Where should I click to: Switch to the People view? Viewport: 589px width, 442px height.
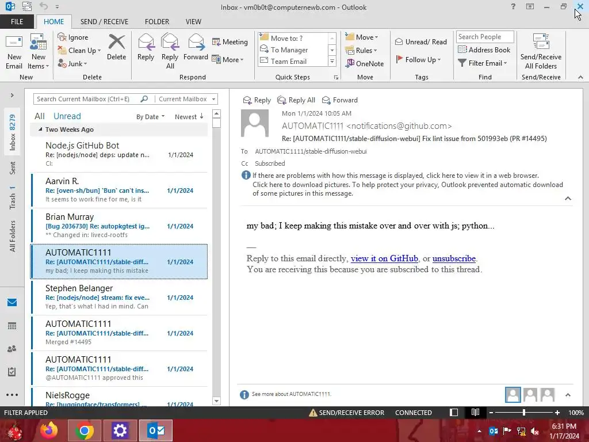point(12,349)
